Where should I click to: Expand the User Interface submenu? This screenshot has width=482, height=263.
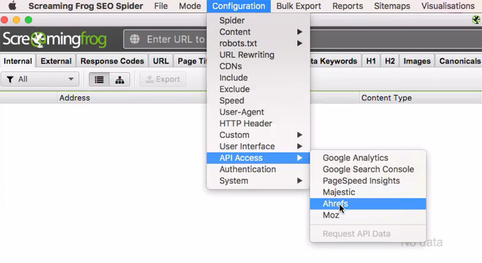pos(258,146)
